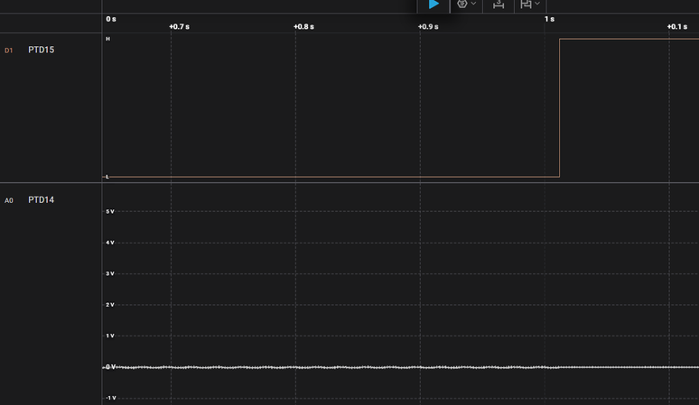Start capture with the blue play button
The width and height of the screenshot is (699, 405).
(433, 5)
